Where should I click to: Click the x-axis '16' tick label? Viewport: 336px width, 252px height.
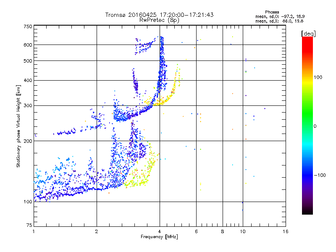coord(286,231)
